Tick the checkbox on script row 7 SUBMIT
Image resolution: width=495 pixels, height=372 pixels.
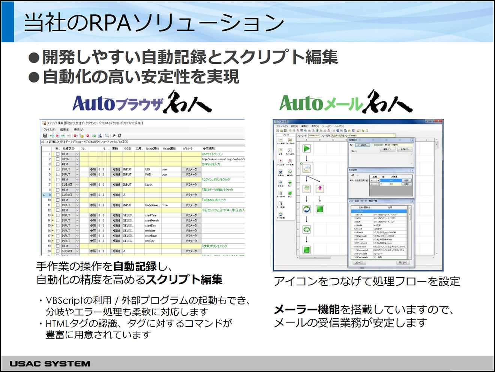57,184
